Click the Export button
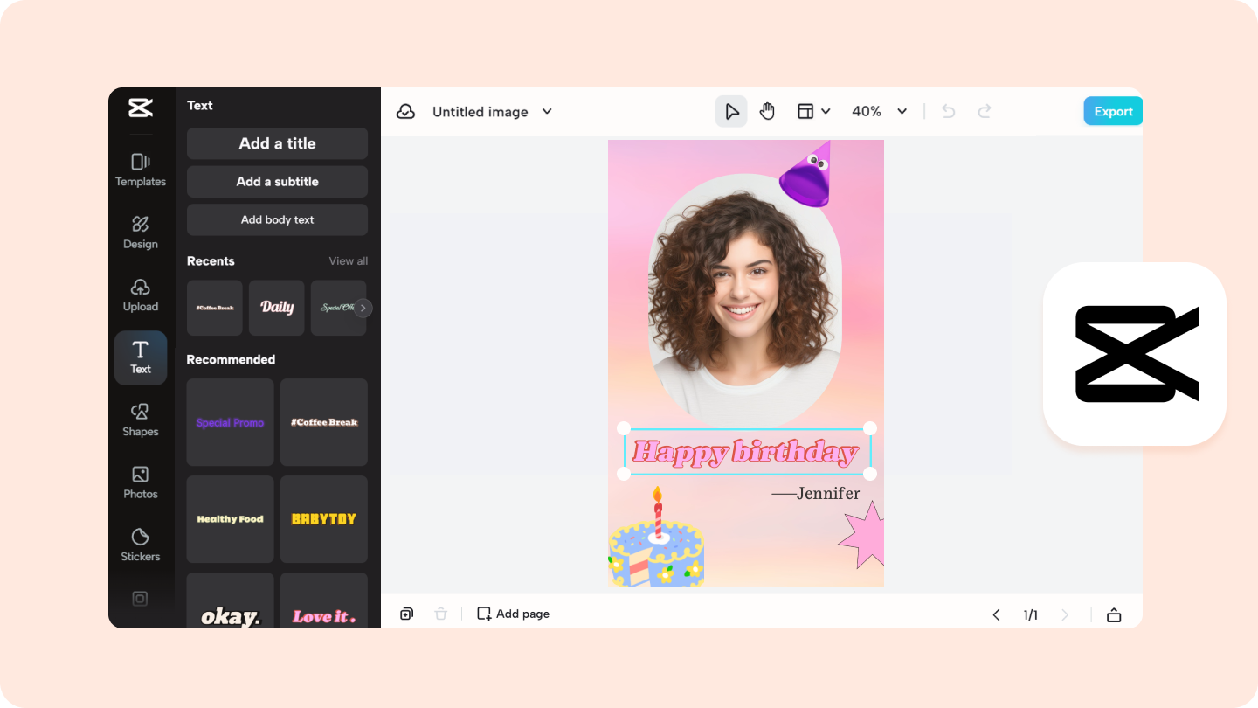Screen dimensions: 1258x708 pos(1113,111)
